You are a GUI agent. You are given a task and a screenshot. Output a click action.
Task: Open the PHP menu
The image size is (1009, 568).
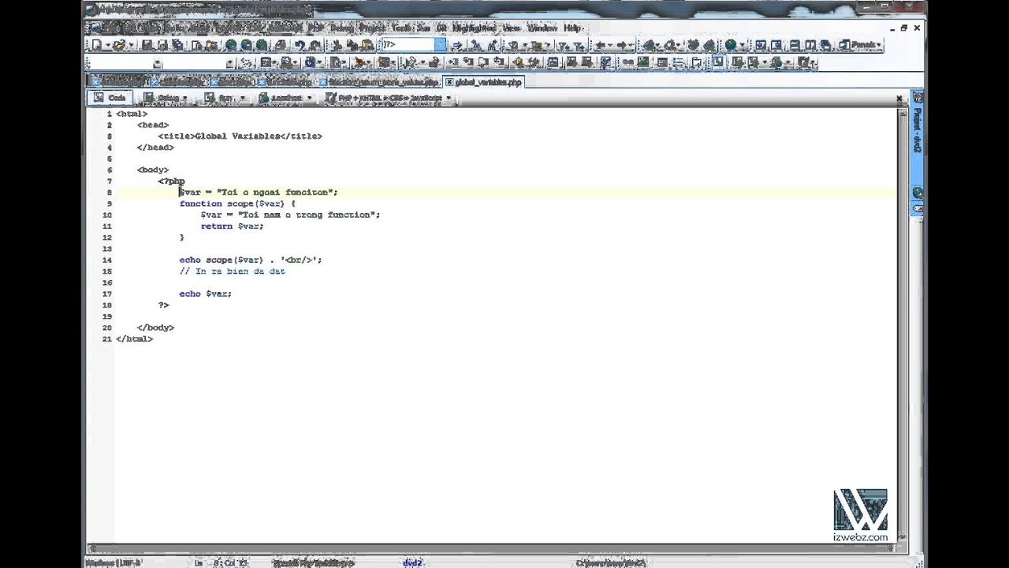(x=315, y=28)
